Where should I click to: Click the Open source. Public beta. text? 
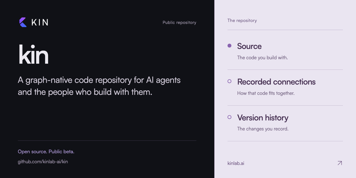click(x=46, y=152)
